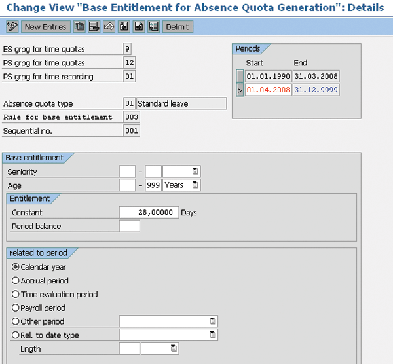Choose the Accrual period option

click(16, 281)
